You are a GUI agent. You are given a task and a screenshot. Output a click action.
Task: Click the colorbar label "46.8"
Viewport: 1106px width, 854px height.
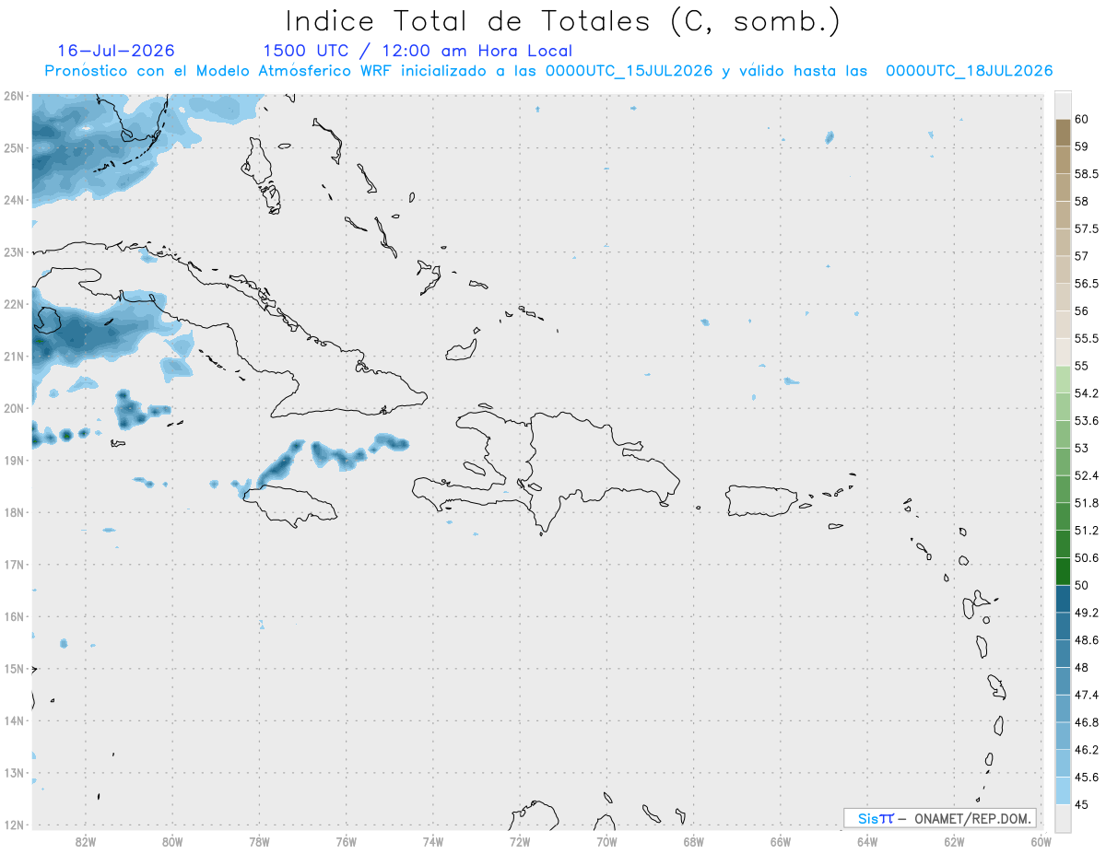[1086, 722]
